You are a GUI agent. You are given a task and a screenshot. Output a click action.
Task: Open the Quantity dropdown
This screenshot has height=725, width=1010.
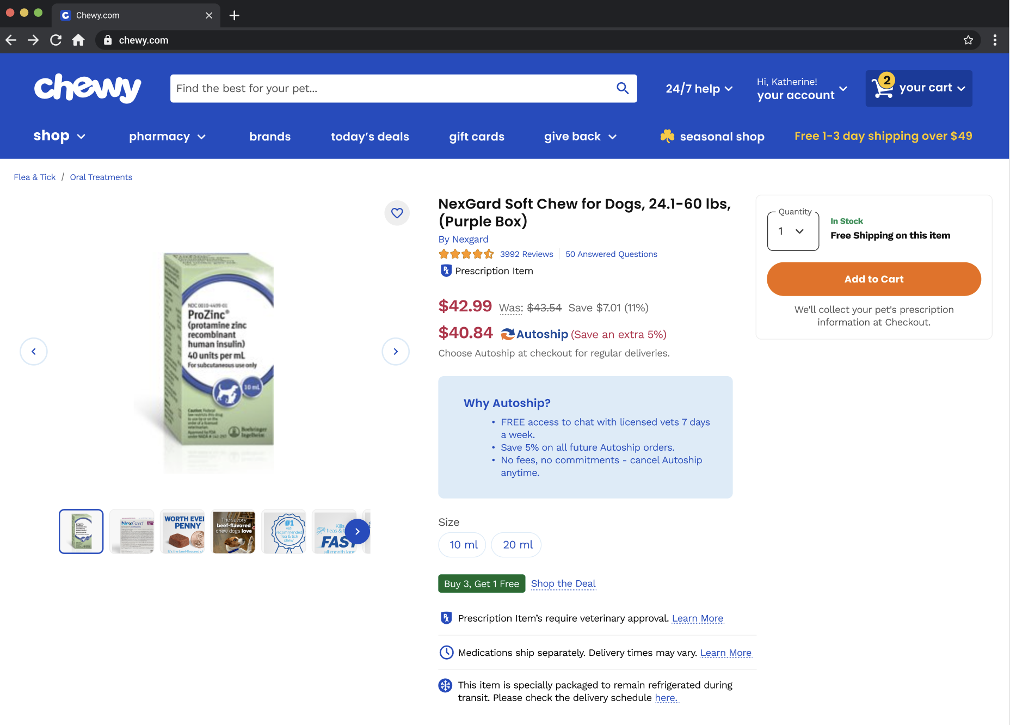pos(793,231)
